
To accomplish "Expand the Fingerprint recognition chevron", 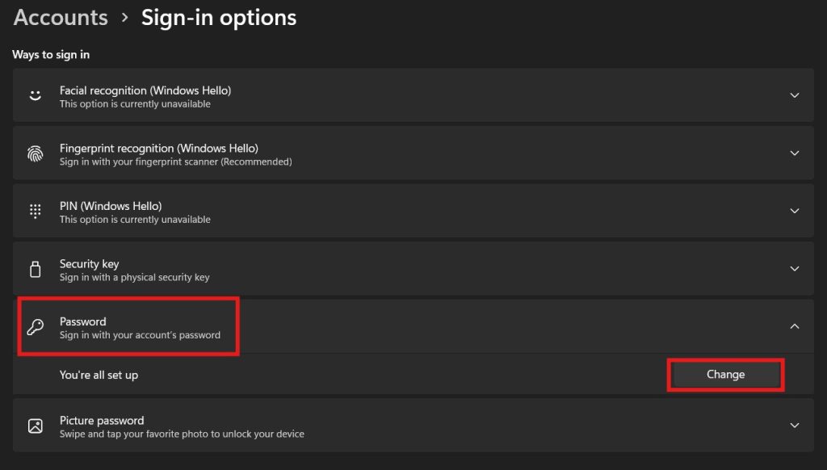I will tap(795, 153).
